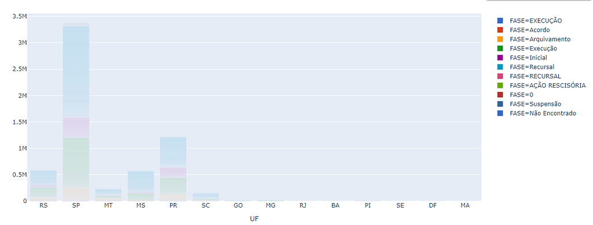Hide the FASE=Arquivamento series in legend
593x225 pixels.
coord(533,39)
